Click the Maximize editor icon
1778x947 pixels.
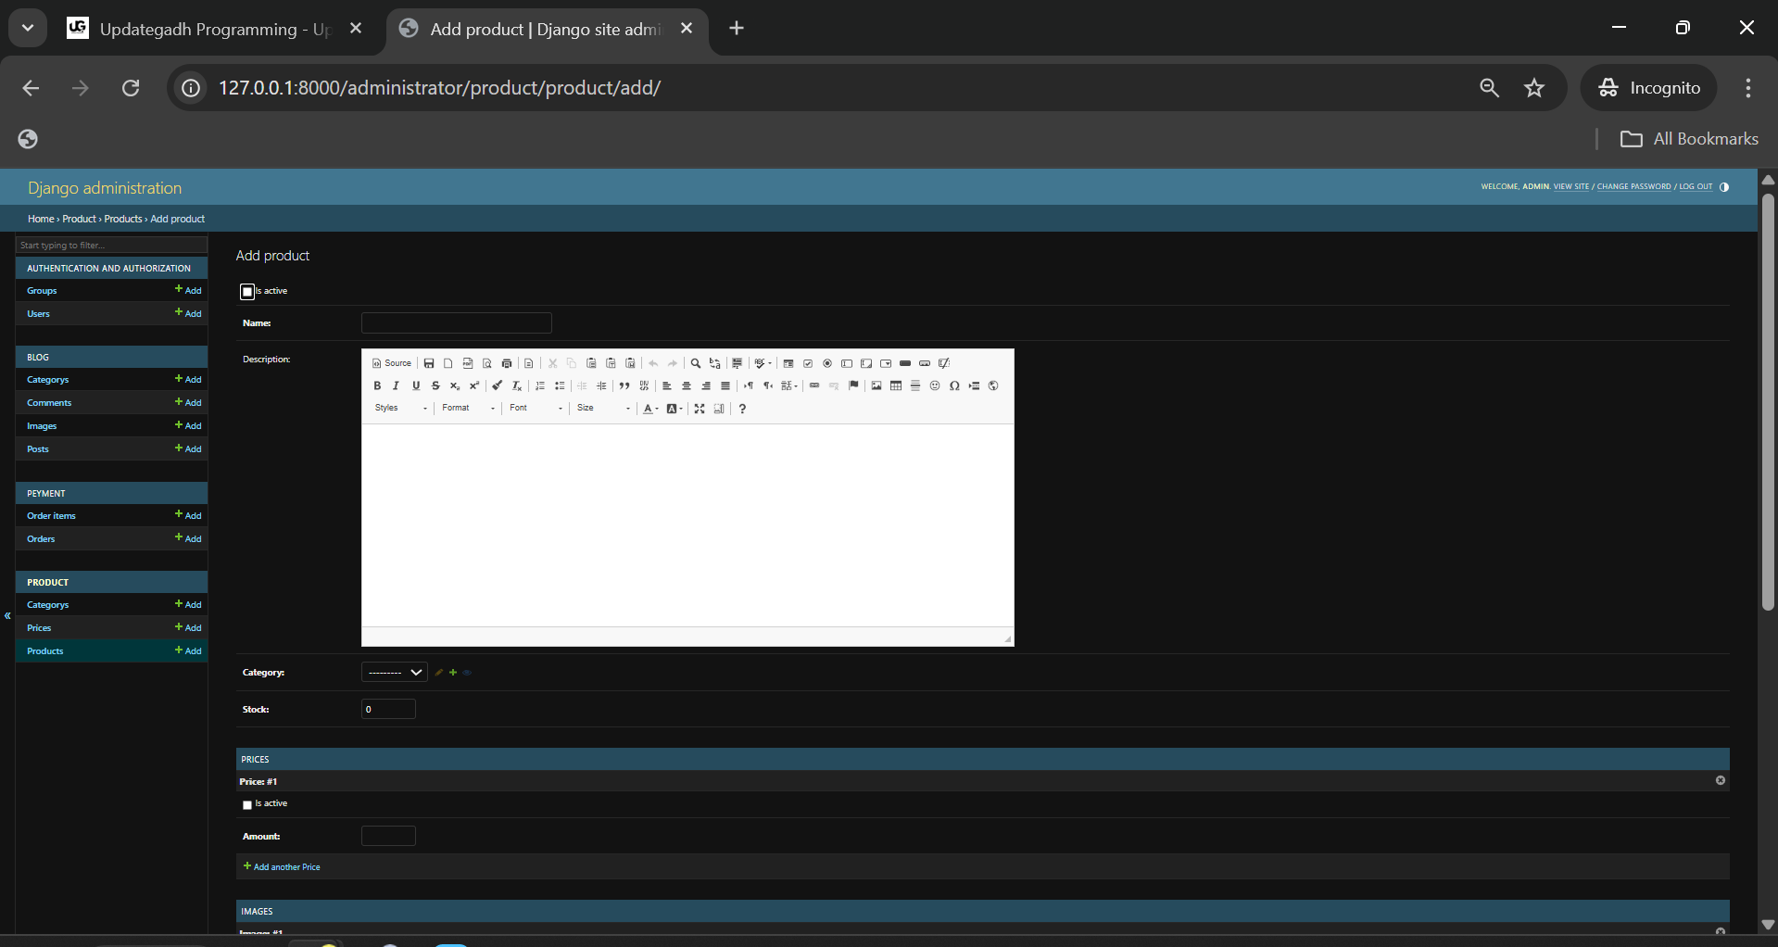[x=700, y=409]
